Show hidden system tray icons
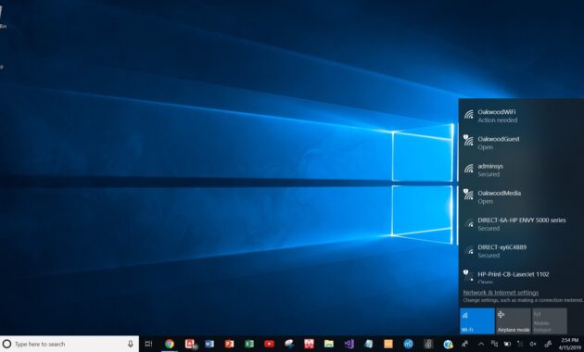This screenshot has width=584, height=352. click(x=481, y=345)
